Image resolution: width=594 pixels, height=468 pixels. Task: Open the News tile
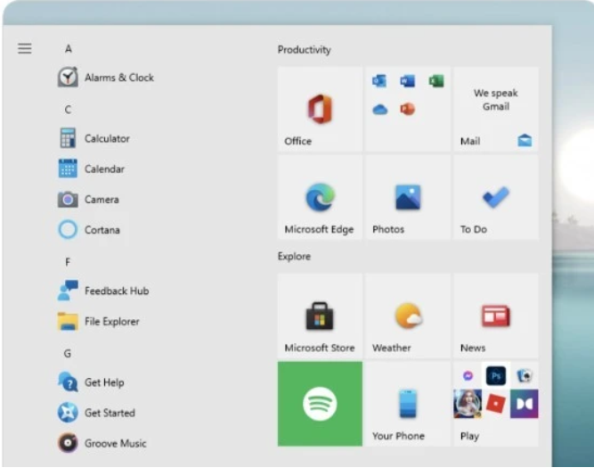[495, 316]
